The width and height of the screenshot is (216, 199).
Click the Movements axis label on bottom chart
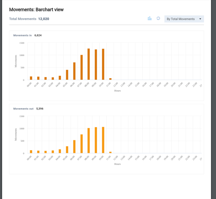click(x=16, y=135)
